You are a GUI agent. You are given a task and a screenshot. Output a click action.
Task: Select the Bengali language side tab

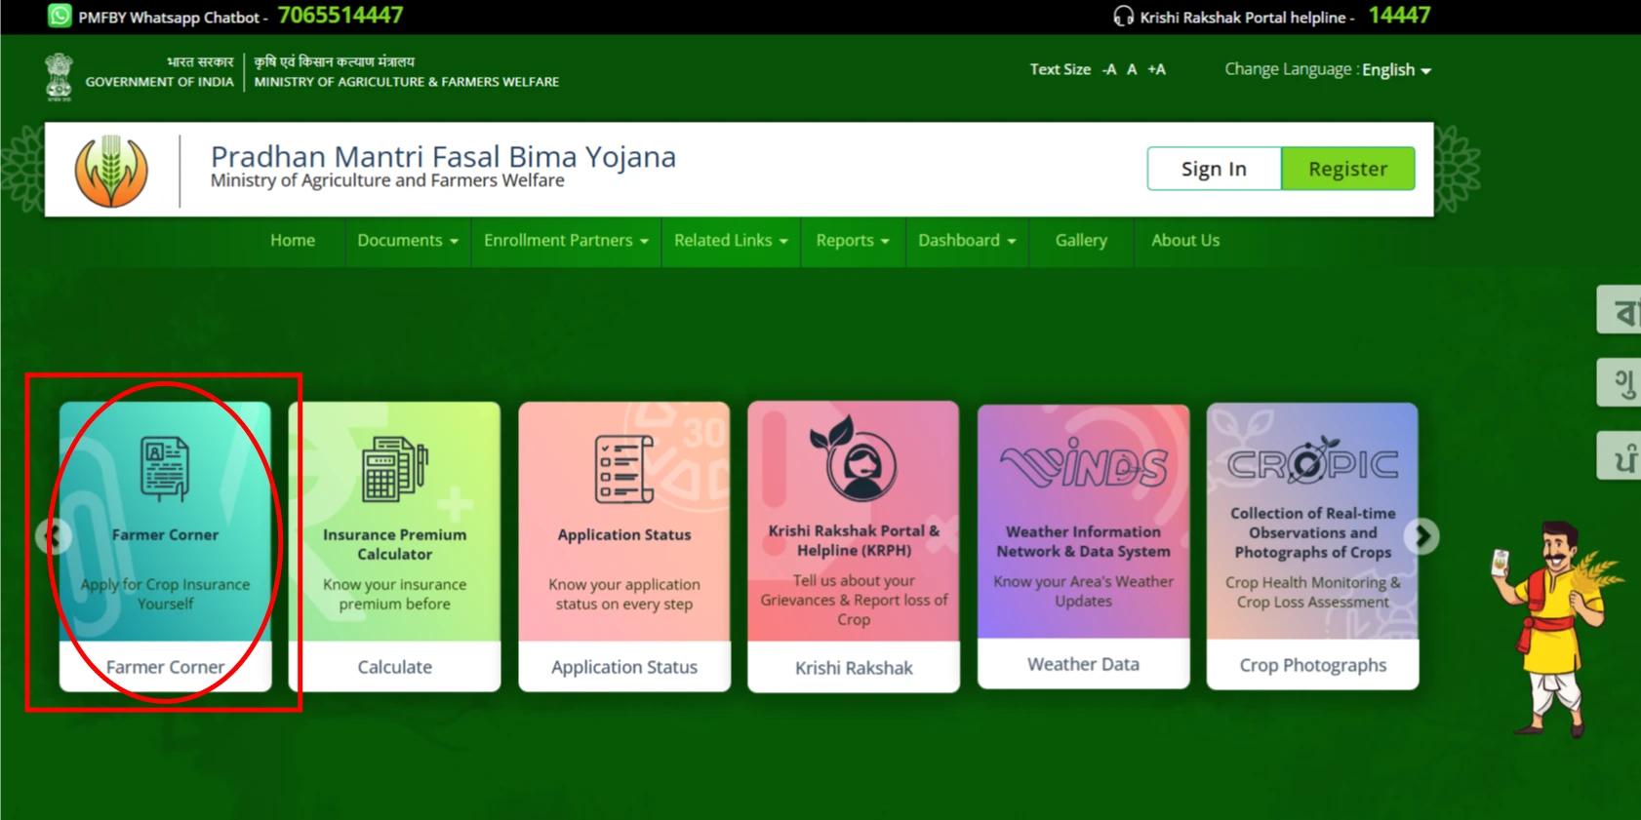click(1620, 310)
